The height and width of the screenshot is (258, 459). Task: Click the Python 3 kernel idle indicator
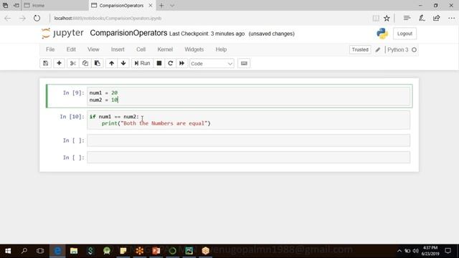tap(414, 49)
